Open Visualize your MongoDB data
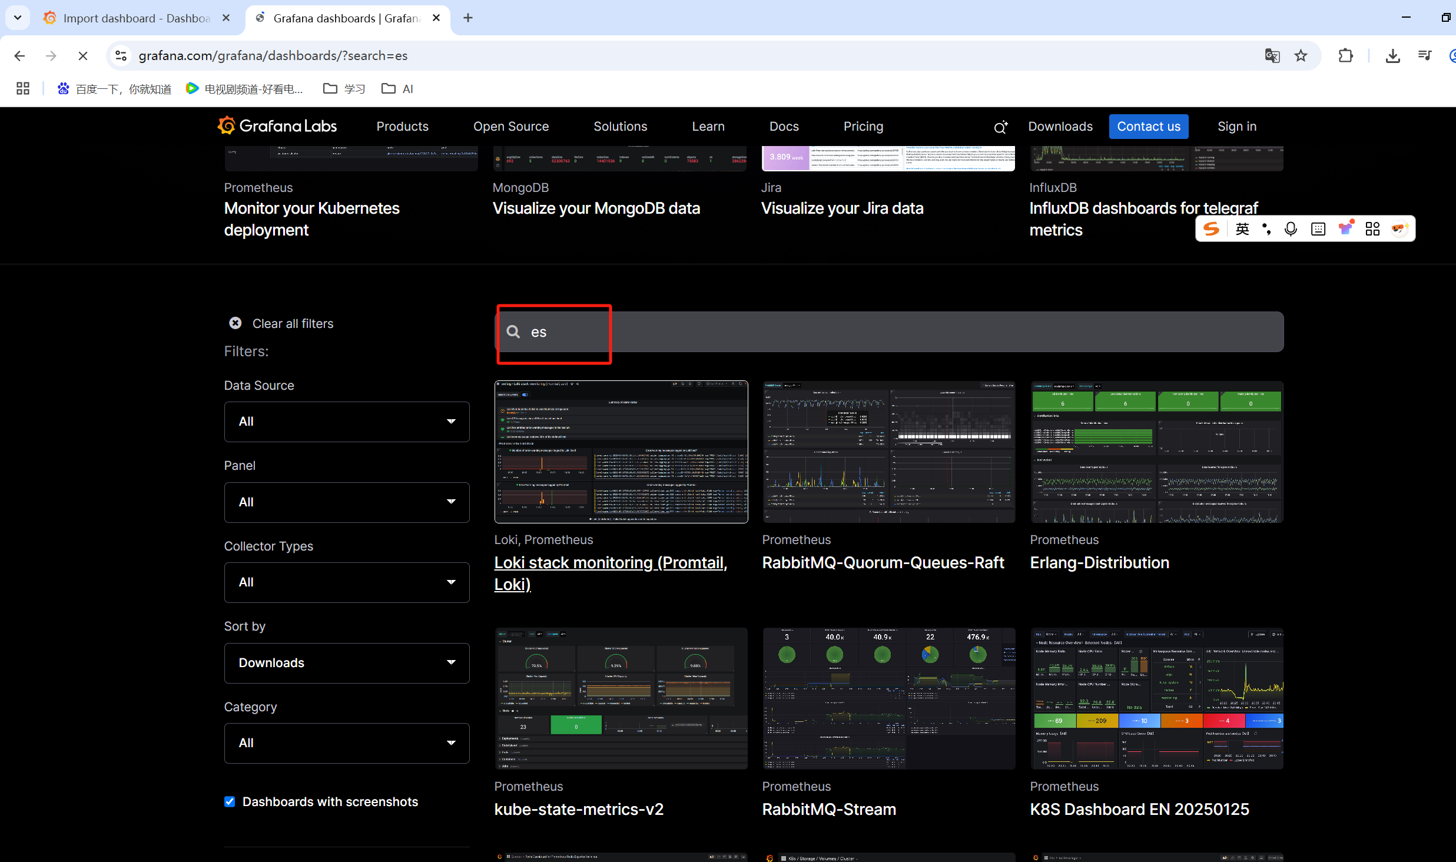 pos(596,208)
